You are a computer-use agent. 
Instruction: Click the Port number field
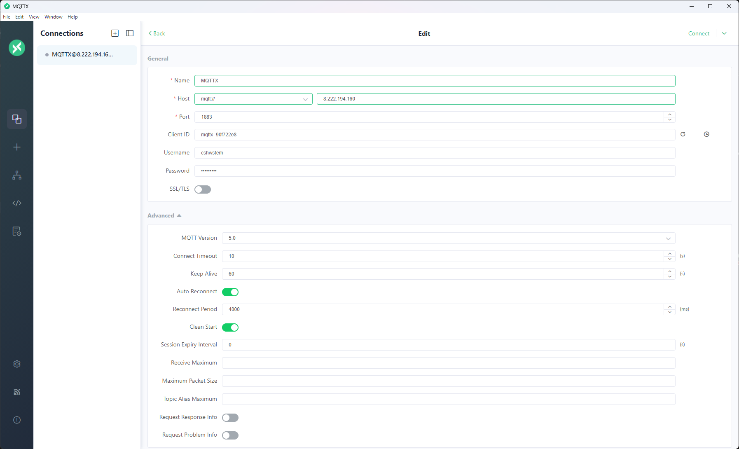tap(429, 117)
